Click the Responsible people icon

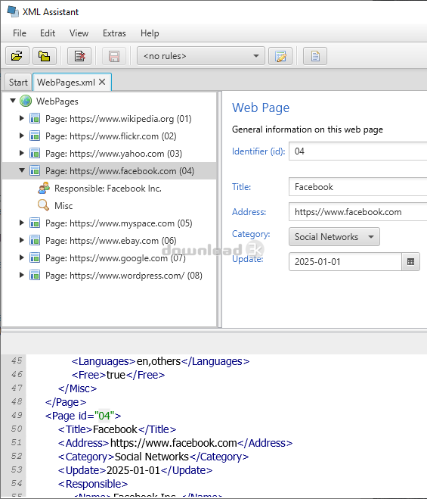(44, 188)
